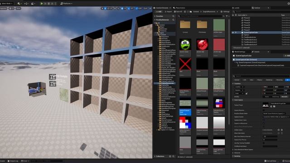Open the Lit view mode menu
The height and width of the screenshot is (163, 290).
pos(11,8)
